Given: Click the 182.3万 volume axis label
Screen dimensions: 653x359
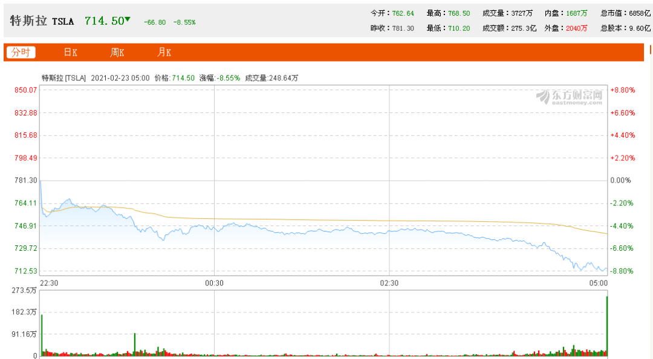Looking at the screenshot, I should tap(24, 312).
